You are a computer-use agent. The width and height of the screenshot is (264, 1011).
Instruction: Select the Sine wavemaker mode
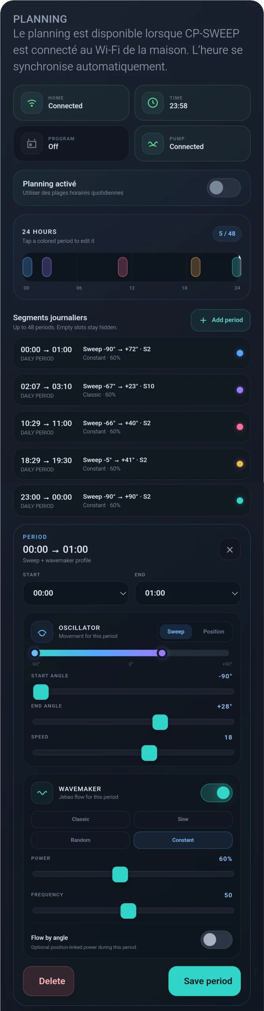click(183, 819)
